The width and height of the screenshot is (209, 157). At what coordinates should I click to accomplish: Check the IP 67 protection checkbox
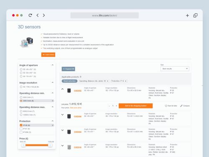pyautogui.click(x=21, y=129)
